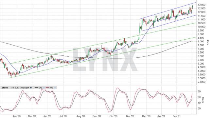Click the (10, 6, 6) Verzögert parameters
The image size is (211, 119).
(x=20, y=88)
